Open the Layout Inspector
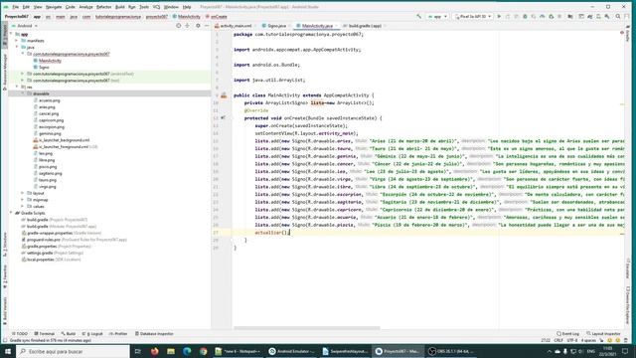 (x=603, y=334)
